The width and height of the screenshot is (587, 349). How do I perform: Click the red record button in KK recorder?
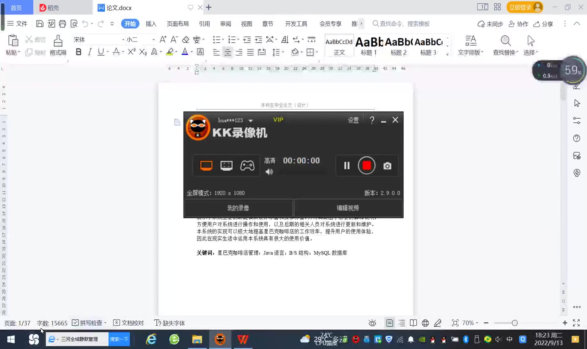click(x=367, y=165)
